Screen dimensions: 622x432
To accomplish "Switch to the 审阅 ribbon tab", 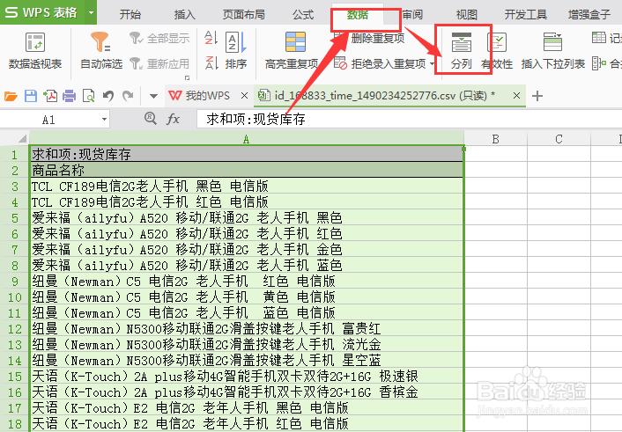I will coord(412,15).
